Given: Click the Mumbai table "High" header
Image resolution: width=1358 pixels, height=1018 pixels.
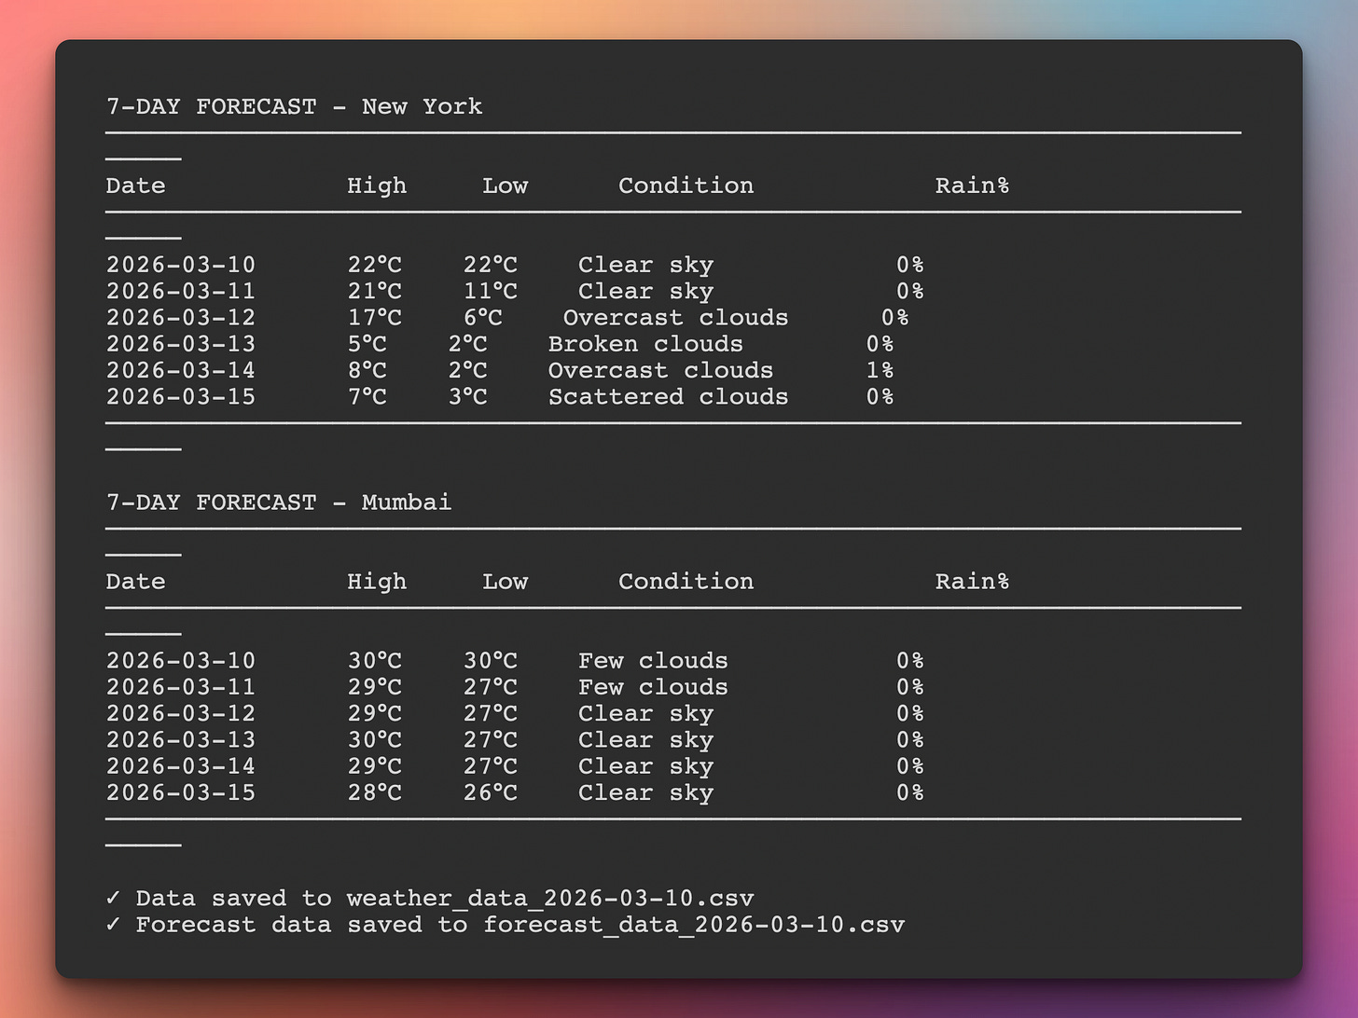Looking at the screenshot, I should pos(377,582).
